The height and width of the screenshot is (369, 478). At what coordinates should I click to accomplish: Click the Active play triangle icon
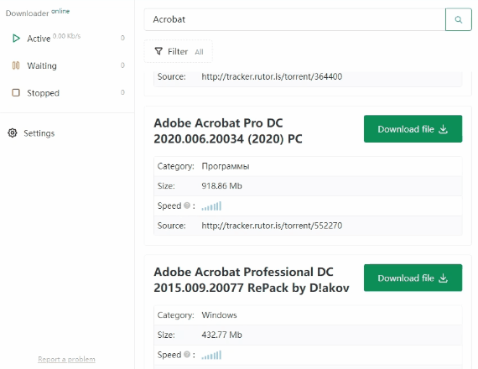16,39
